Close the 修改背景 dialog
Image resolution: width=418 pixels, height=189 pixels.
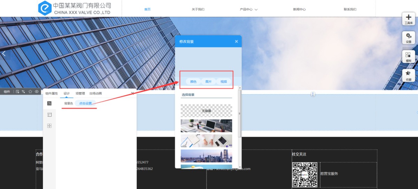point(237,41)
